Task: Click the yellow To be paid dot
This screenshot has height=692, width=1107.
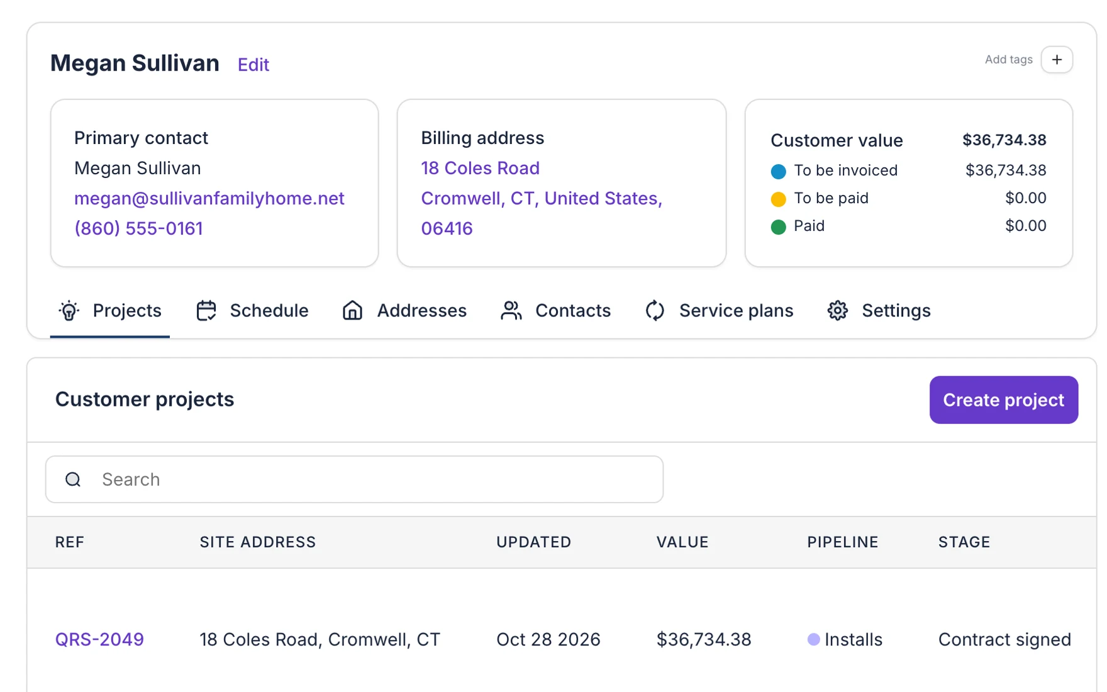Action: 779,199
